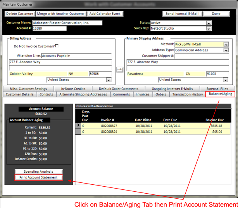Edit shipping state CA field
Viewport: 238px width, 208px height.
point(195,74)
